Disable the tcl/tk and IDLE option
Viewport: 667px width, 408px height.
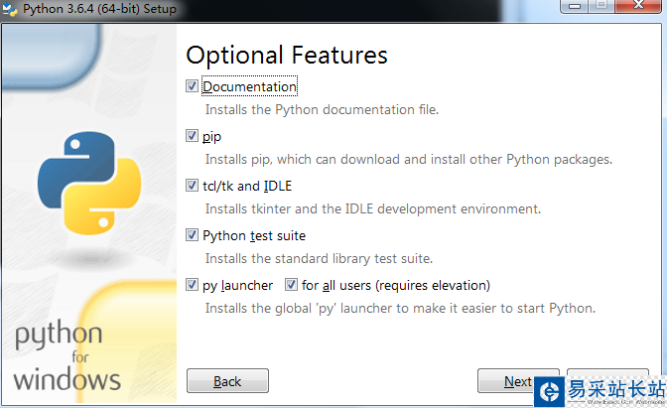(x=192, y=186)
